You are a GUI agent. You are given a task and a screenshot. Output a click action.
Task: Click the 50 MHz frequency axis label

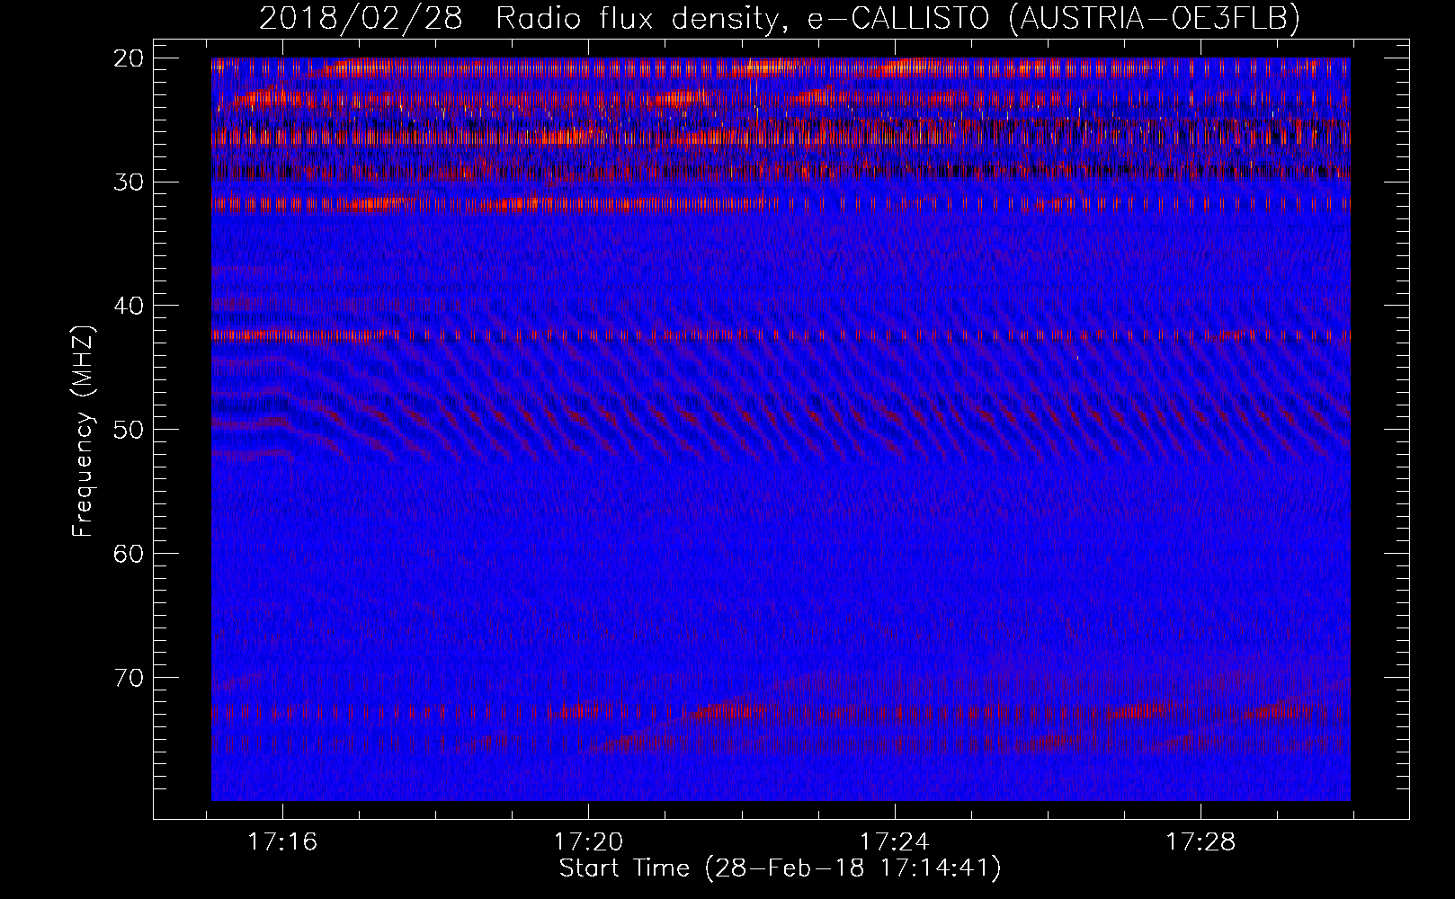129,429
